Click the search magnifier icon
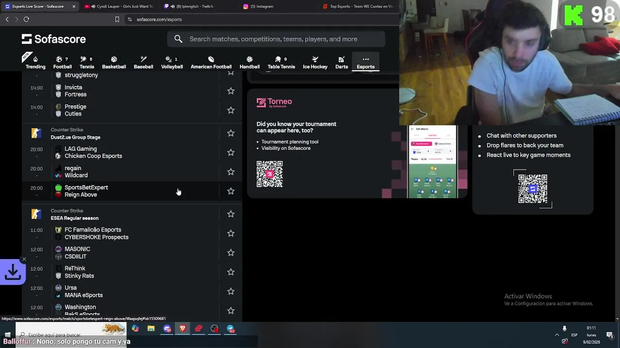Viewport: 620px width, 348px height. (x=178, y=39)
